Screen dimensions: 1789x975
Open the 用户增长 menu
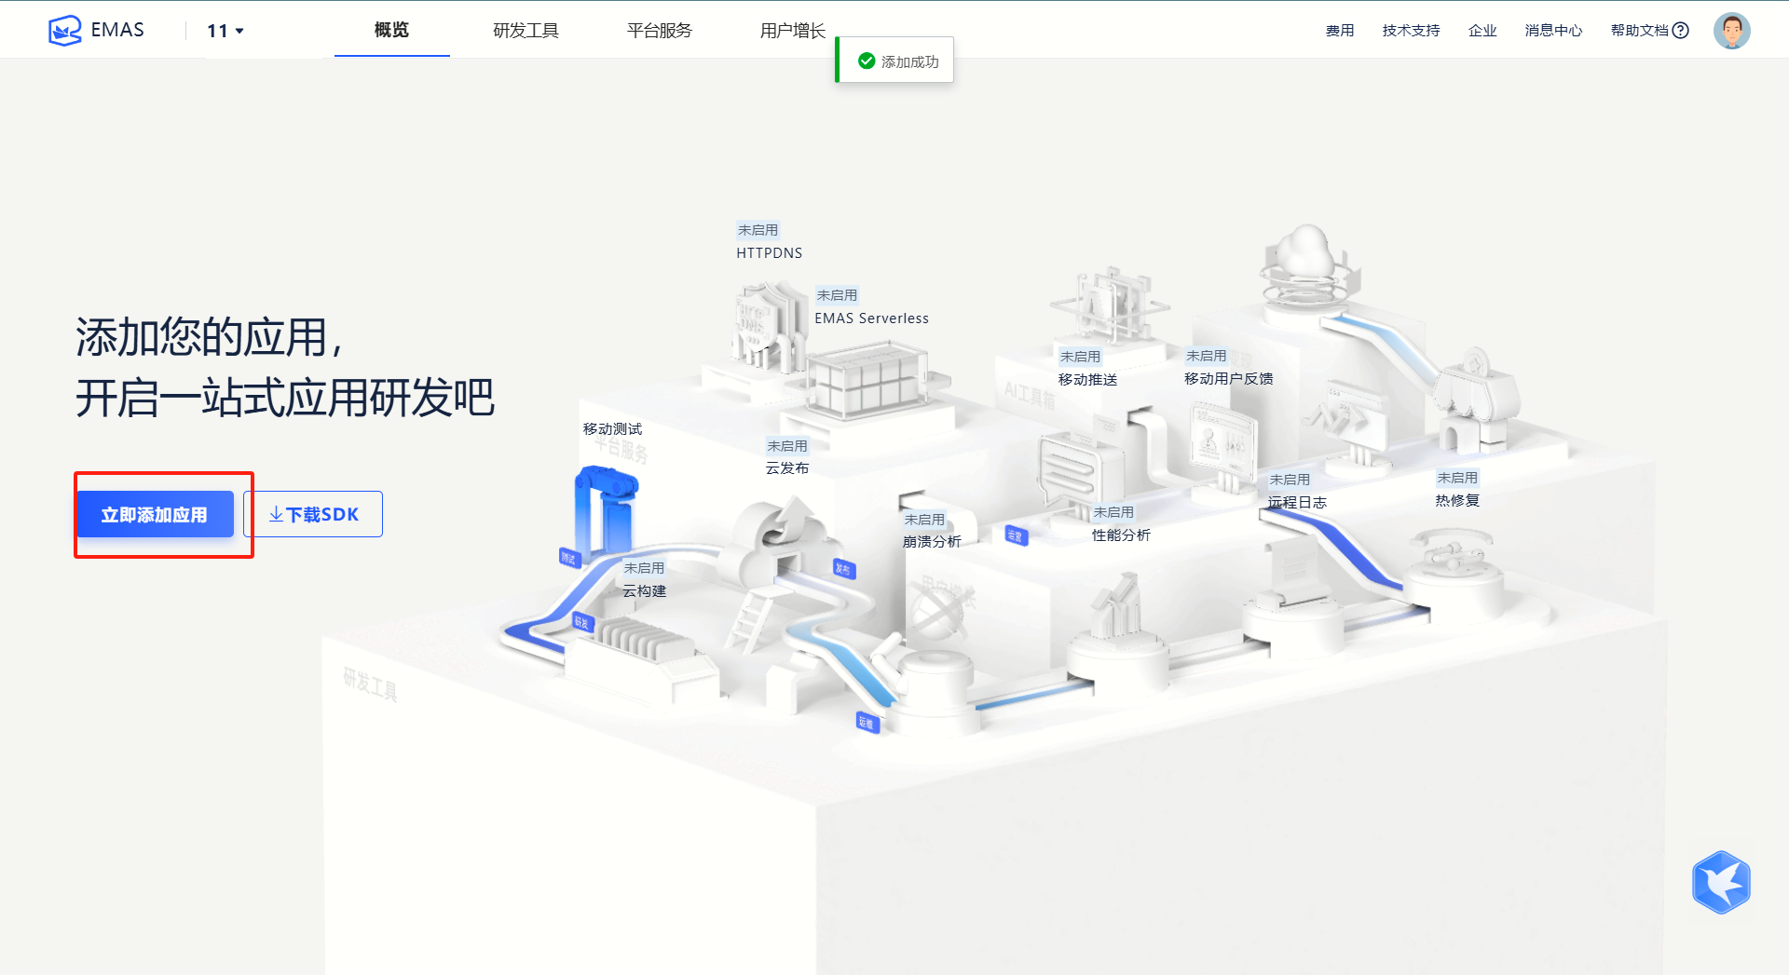tap(793, 31)
